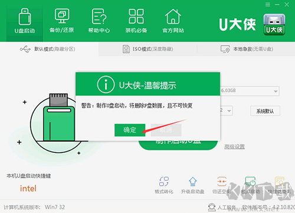Click the Win7 32 system version text
Image resolution: width=295 pixels, height=213 pixels.
(55, 207)
